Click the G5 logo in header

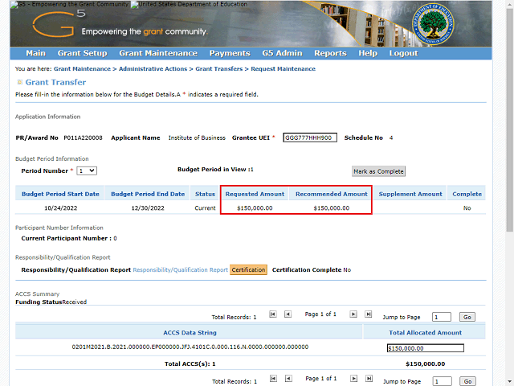coord(59,23)
